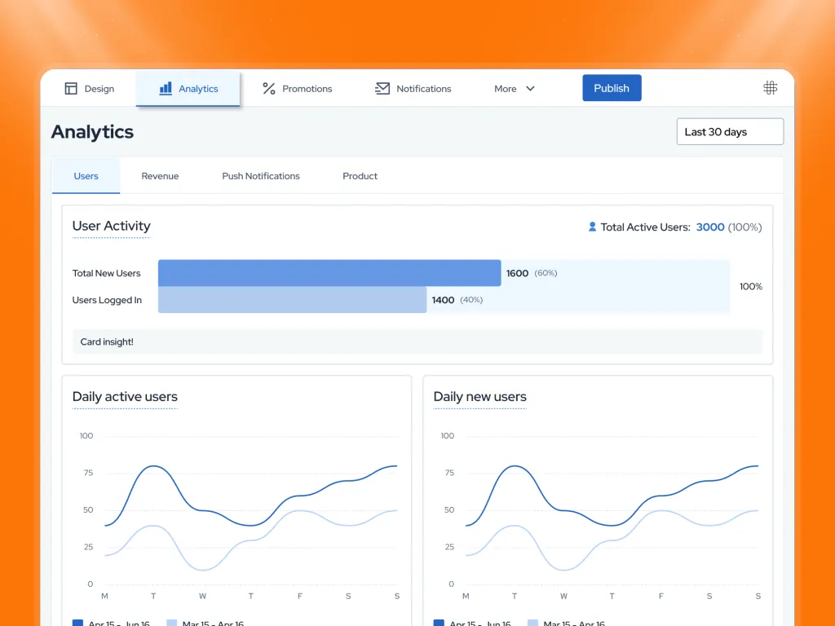Switch to the Design tab label

(99, 88)
